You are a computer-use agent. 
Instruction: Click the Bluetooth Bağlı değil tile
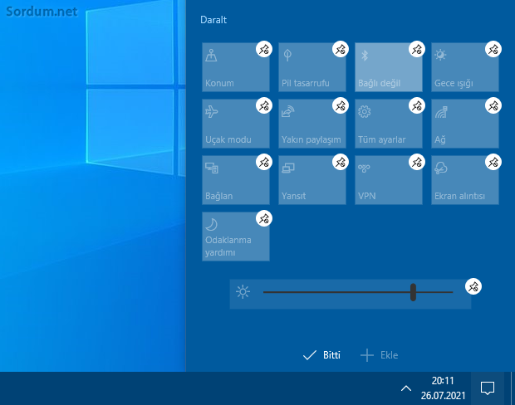(389, 67)
